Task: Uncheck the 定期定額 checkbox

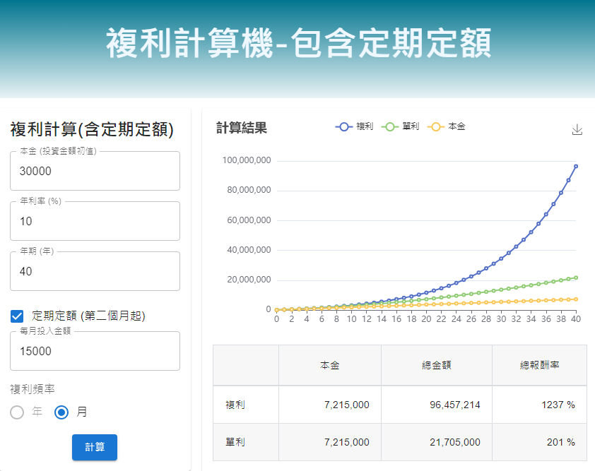Action: [x=18, y=316]
